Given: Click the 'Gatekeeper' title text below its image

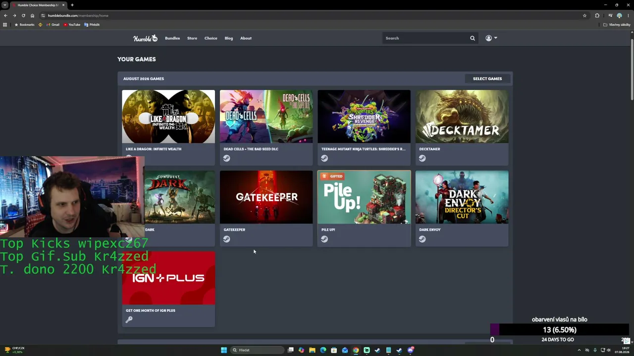Looking at the screenshot, I should [234, 229].
